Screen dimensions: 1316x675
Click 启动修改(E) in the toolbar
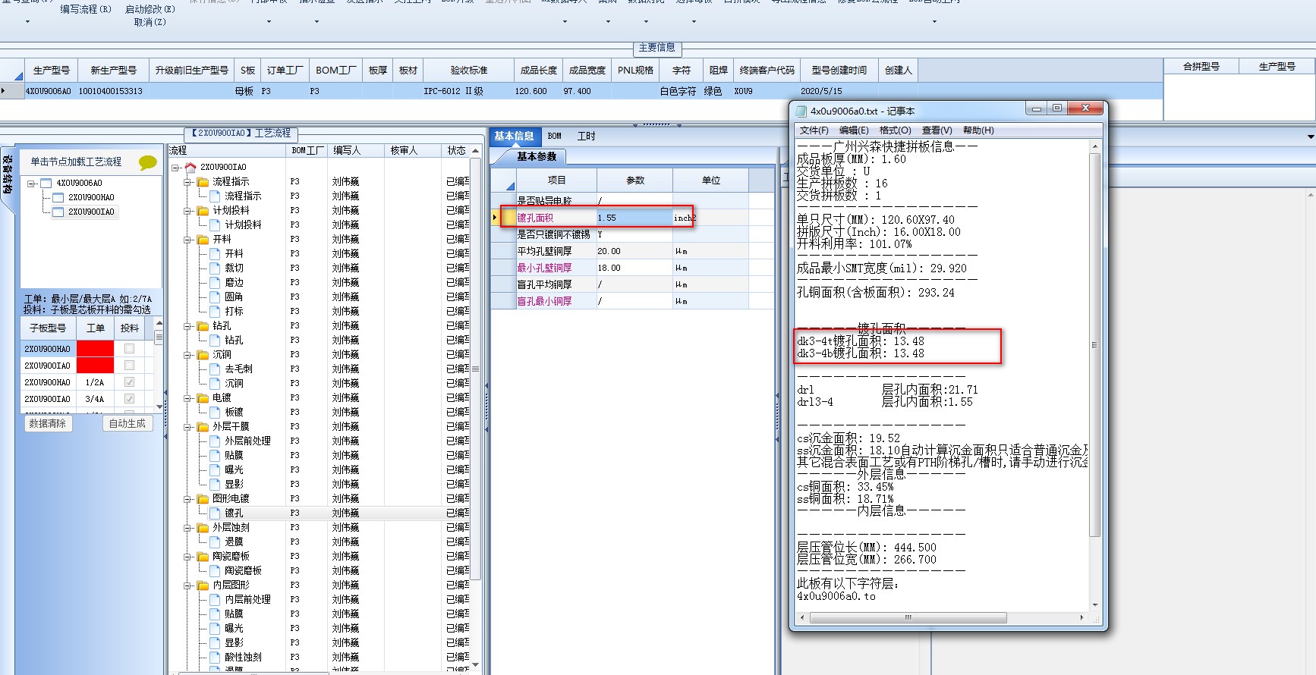tap(150, 9)
